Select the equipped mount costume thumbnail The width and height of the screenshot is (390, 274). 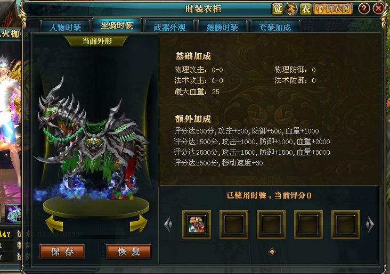(x=197, y=225)
